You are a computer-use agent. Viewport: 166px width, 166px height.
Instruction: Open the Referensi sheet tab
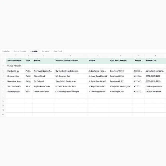(46, 51)
